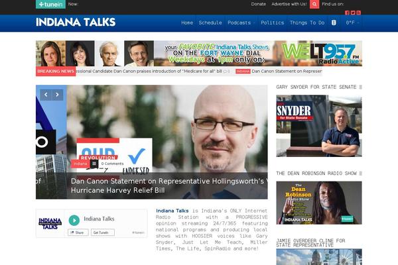This screenshot has height=265, width=398.
Task: Click the comment bubble icon in news ticker
Action: (x=225, y=72)
